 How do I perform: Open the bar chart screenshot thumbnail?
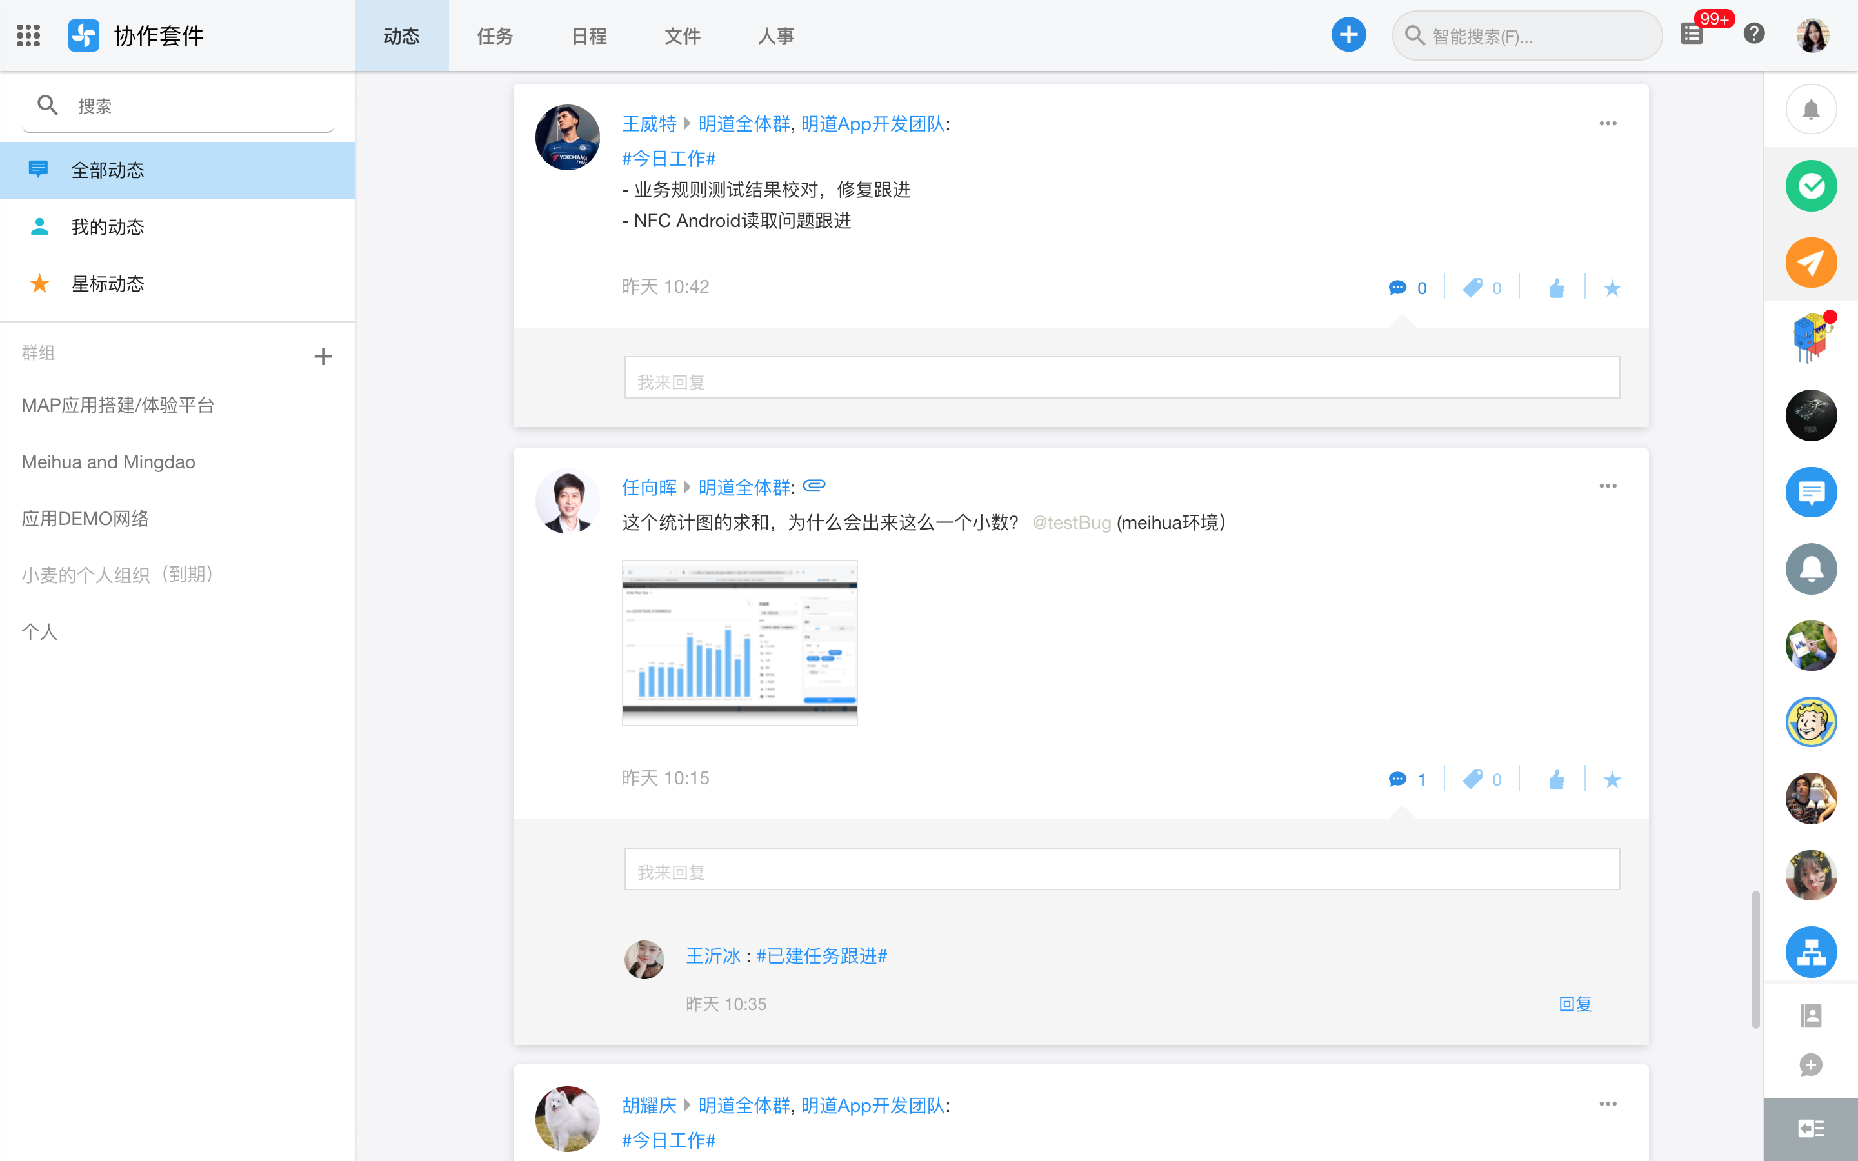(739, 642)
